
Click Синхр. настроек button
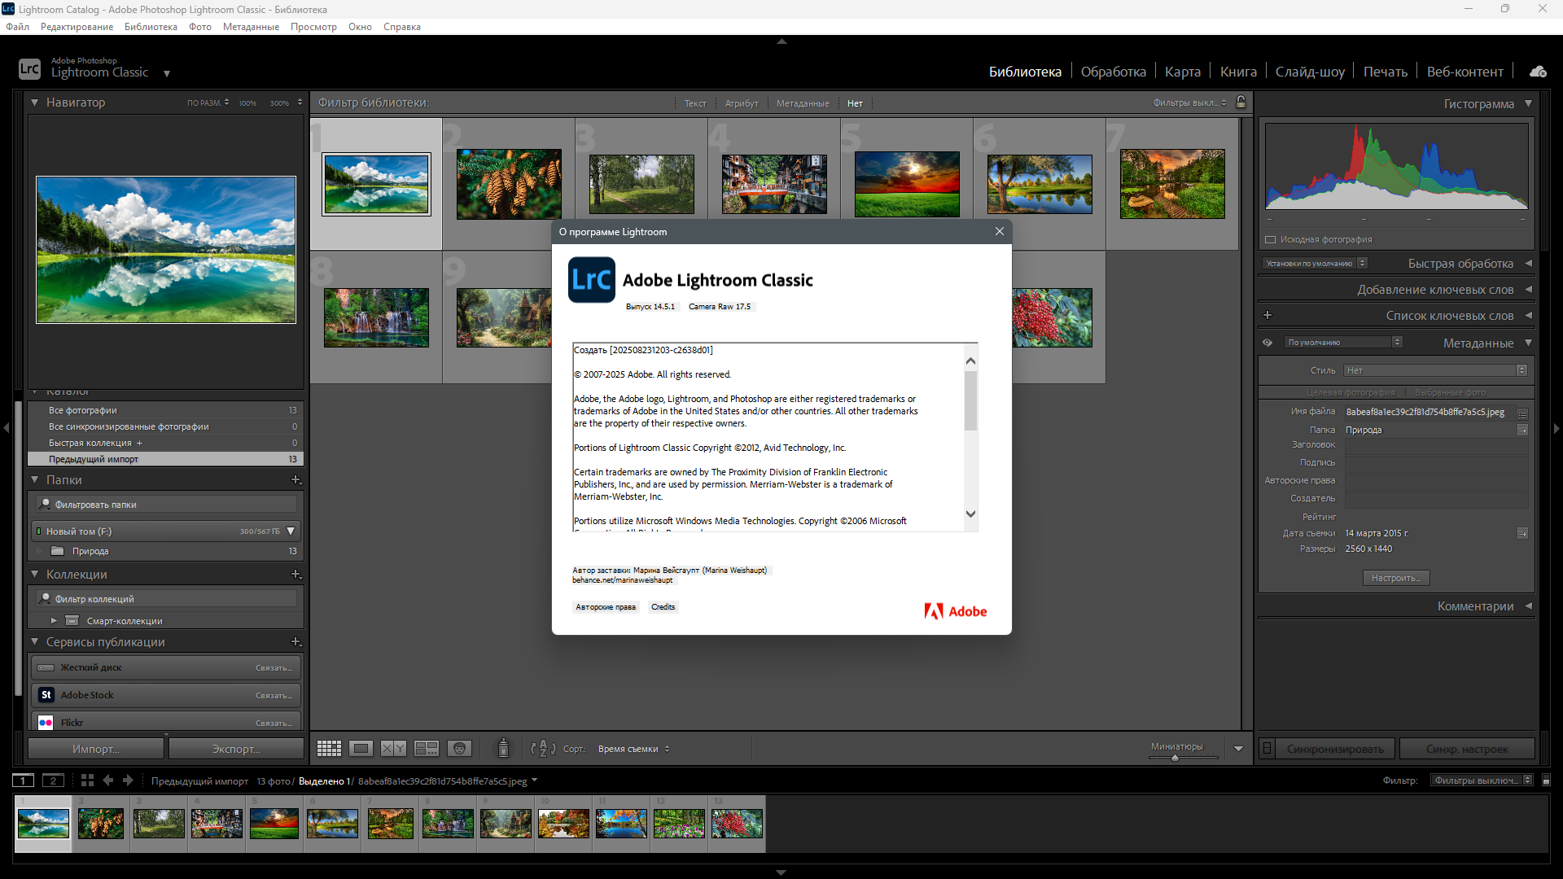(1467, 749)
